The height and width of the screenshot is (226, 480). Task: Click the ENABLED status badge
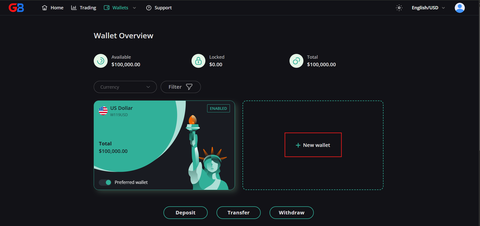coord(219,108)
